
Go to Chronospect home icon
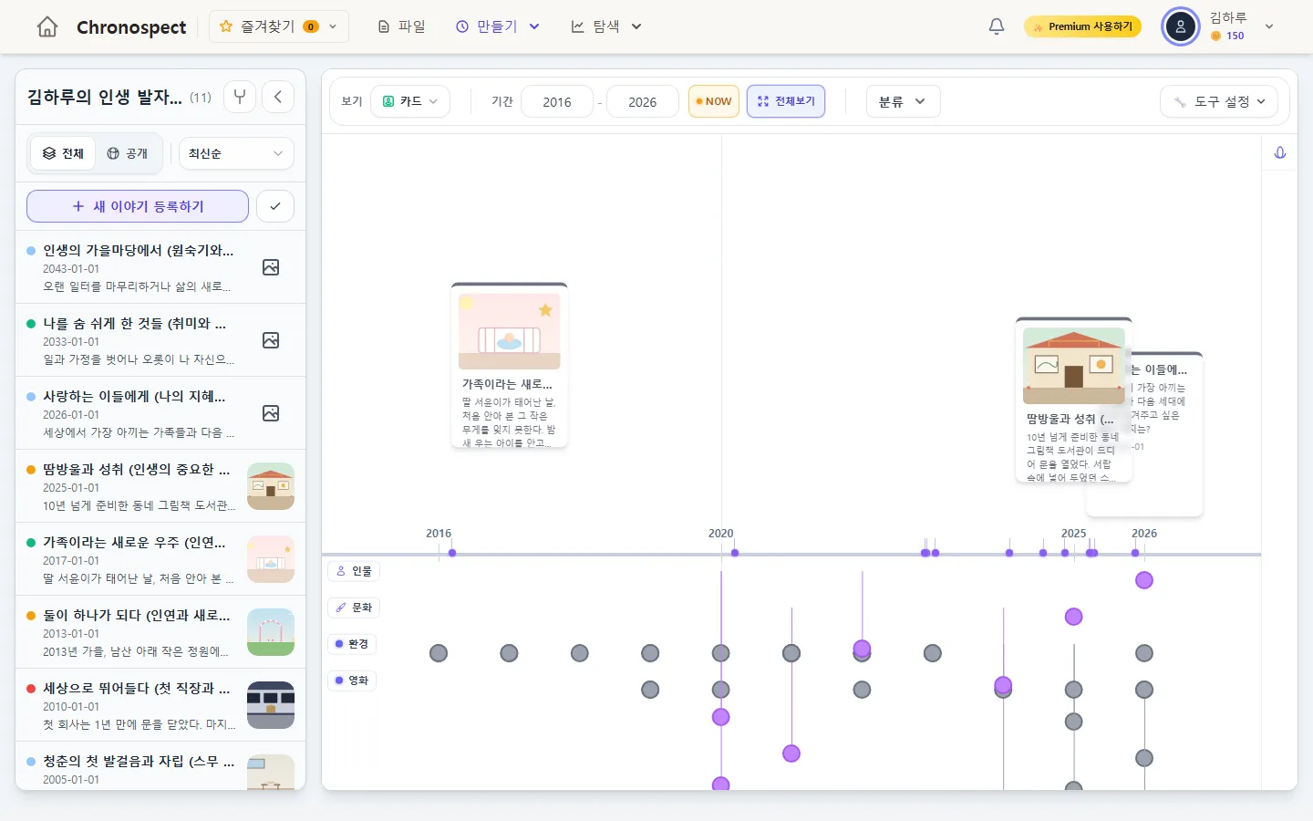(x=47, y=27)
